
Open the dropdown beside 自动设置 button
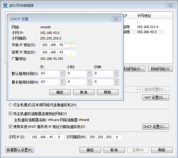138,89
